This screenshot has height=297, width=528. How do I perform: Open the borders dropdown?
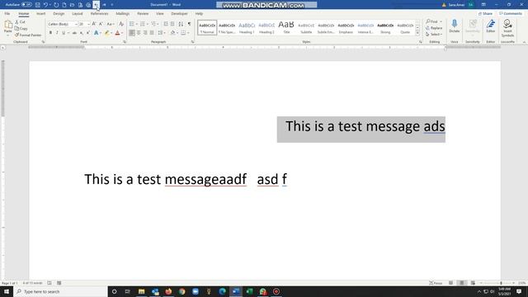click(188, 33)
